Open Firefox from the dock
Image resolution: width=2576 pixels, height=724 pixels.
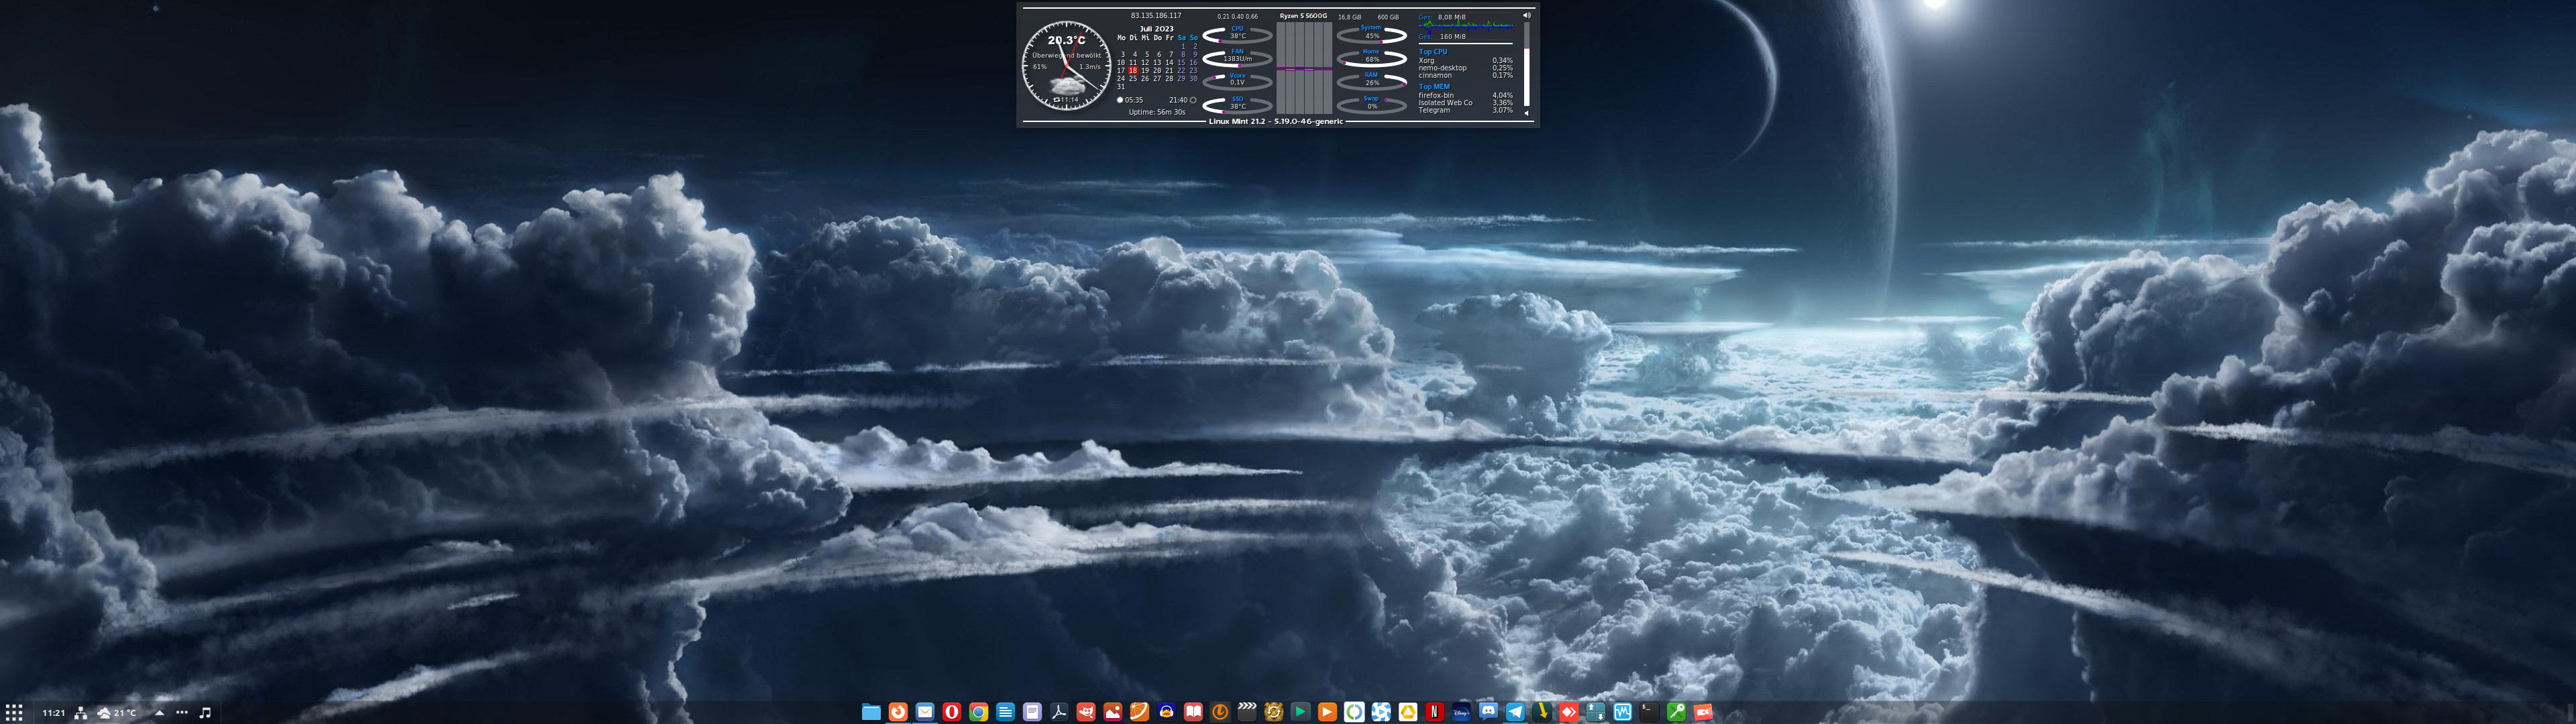click(898, 712)
